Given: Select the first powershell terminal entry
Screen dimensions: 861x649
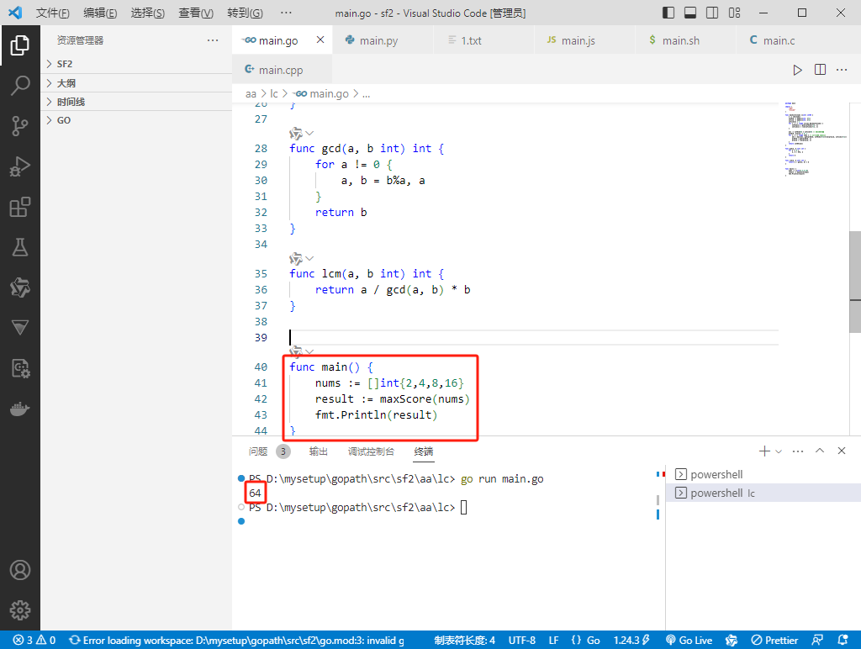Looking at the screenshot, I should [763, 474].
